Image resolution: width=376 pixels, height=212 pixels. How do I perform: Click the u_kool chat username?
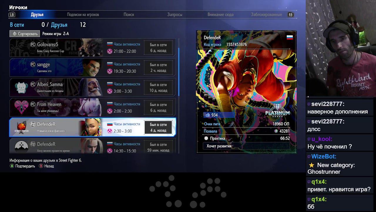322,139
